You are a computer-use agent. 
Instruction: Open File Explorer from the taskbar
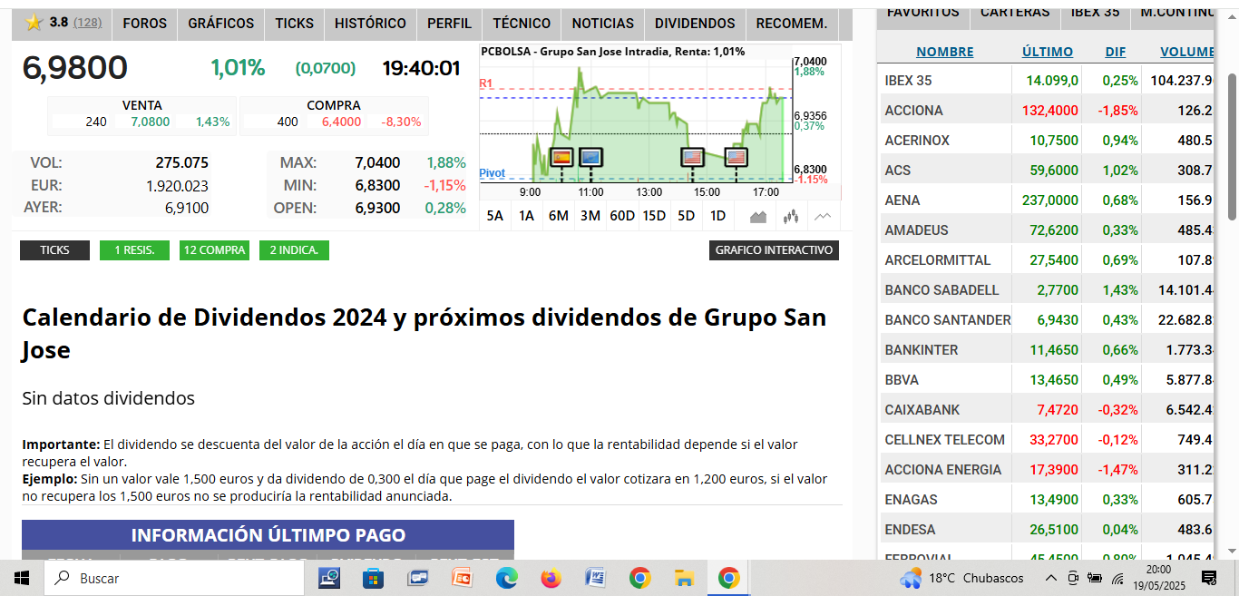[684, 578]
